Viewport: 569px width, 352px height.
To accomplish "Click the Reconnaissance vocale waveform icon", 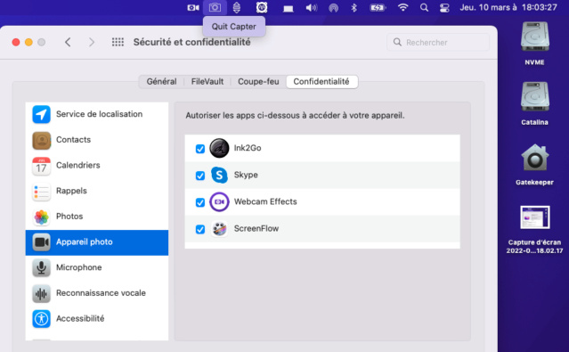I will (41, 293).
